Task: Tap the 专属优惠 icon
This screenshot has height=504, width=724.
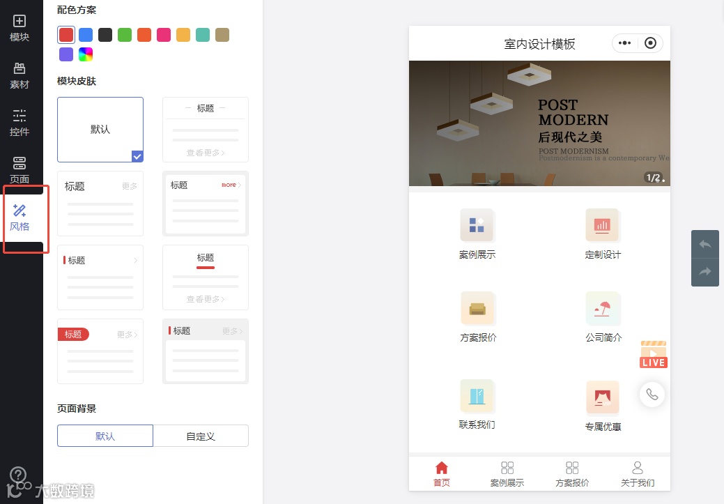Action: [x=603, y=397]
